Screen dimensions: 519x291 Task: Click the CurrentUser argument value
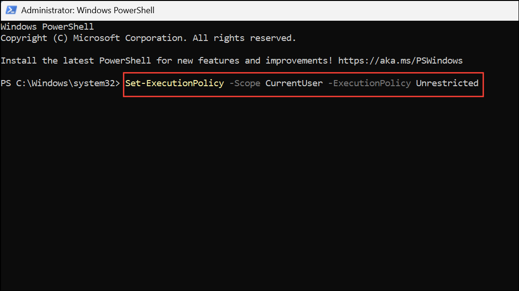coord(294,83)
